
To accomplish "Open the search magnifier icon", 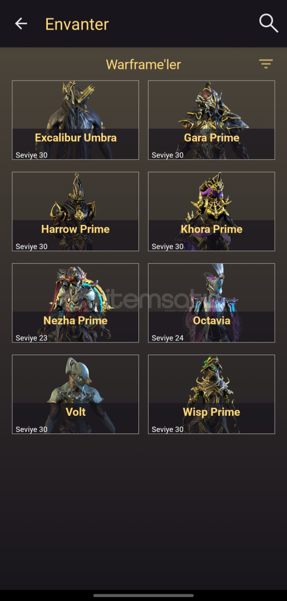I will (268, 23).
